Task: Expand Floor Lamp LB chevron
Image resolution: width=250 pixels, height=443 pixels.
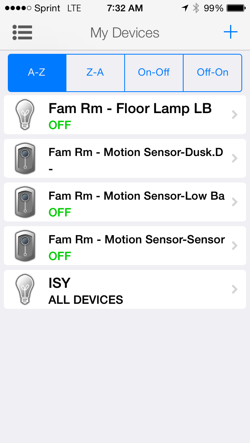Action: pyautogui.click(x=234, y=115)
